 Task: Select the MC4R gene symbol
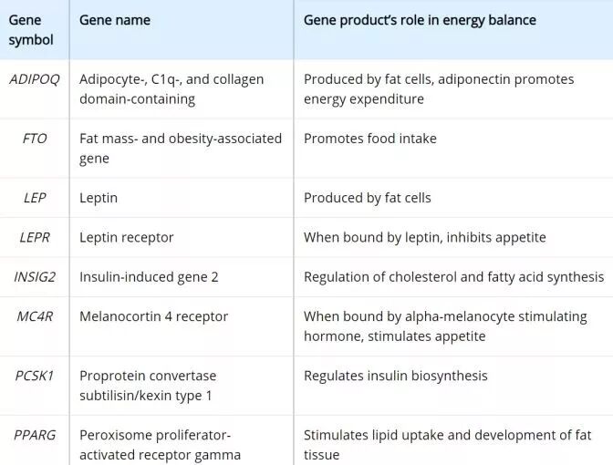click(34, 316)
